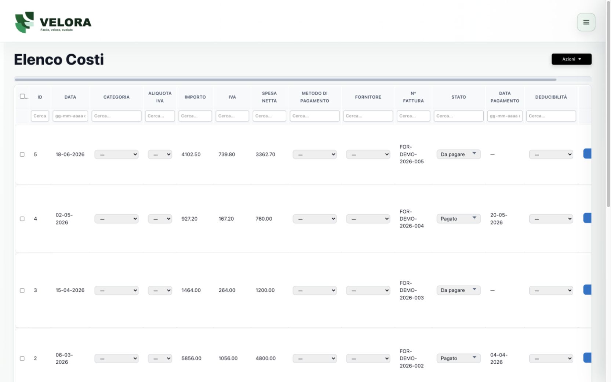Screen dimensions: 611x382
Task: Open Deducibilità dropdown in row 5
Action: coord(551,154)
